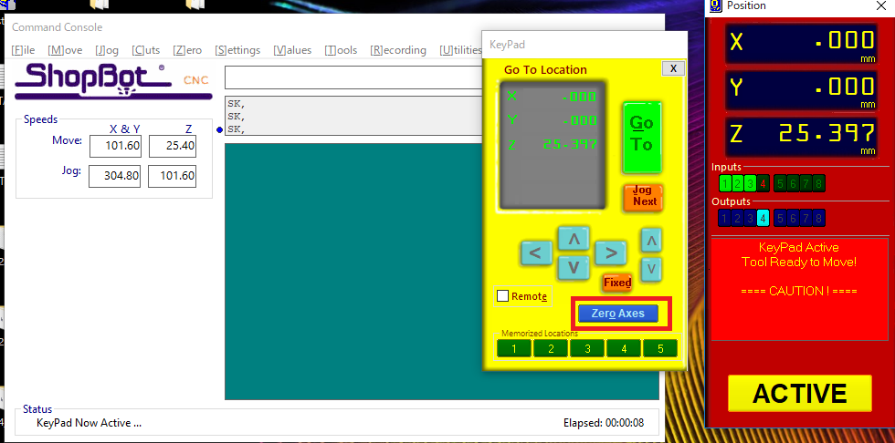
Task: Click the command entry box
Action: (353, 77)
